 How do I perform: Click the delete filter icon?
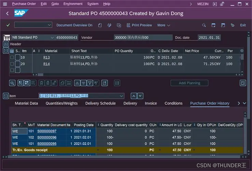(x=96, y=83)
